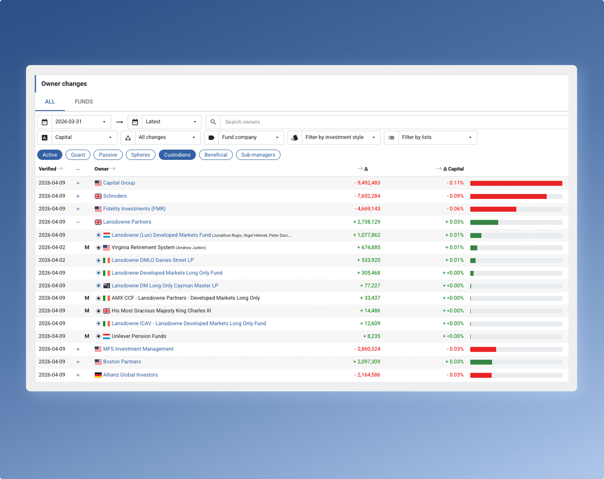Image resolution: width=604 pixels, height=479 pixels.
Task: Disable the Custodians filter chip
Action: 177,155
